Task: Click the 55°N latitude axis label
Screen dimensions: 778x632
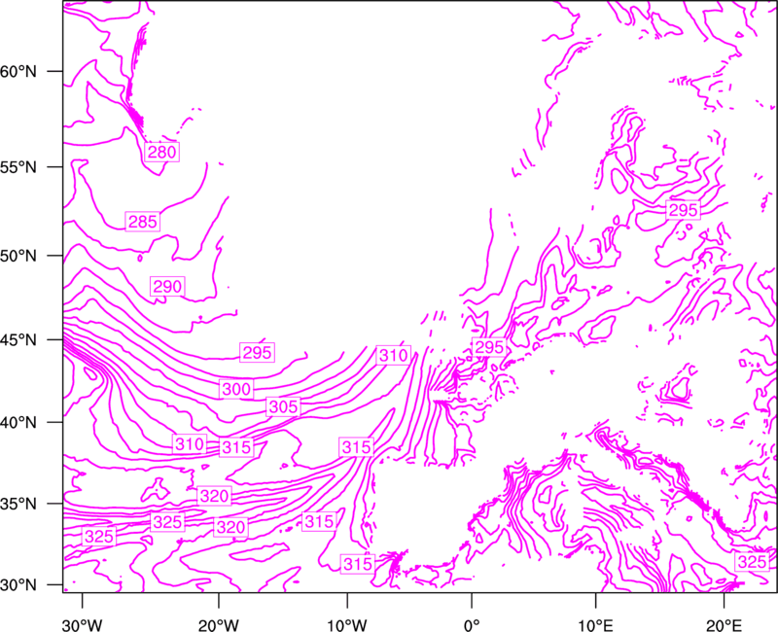Action: tap(18, 167)
